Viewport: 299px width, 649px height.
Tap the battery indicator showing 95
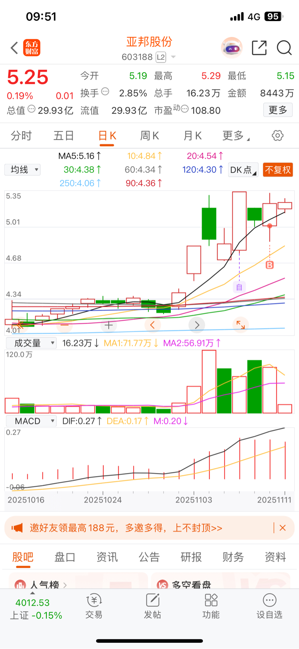(274, 16)
